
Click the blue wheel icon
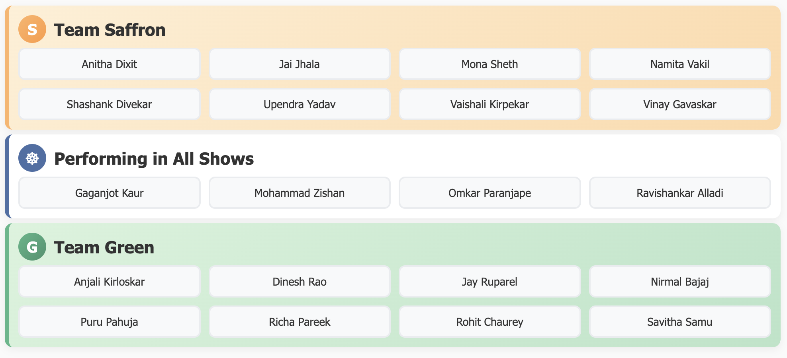pos(32,158)
